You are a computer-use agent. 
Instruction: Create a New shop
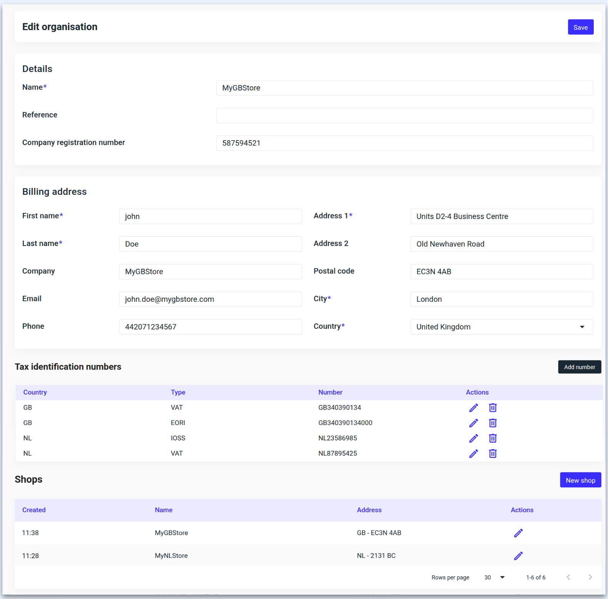[580, 480]
